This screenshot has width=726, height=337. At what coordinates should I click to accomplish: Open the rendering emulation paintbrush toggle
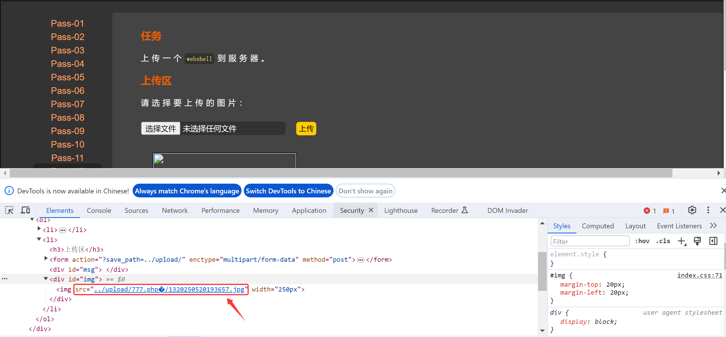tap(697, 241)
